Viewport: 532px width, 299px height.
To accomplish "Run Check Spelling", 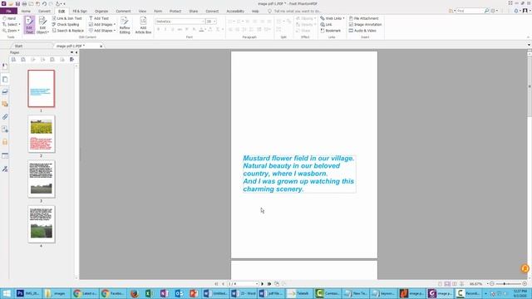I will [66, 24].
